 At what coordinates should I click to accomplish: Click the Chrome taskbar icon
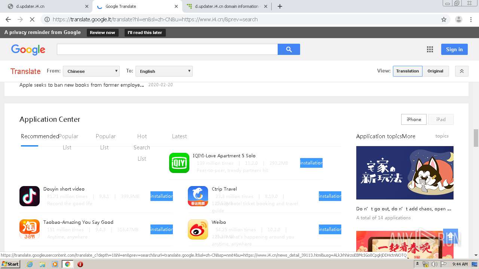[x=67, y=264]
